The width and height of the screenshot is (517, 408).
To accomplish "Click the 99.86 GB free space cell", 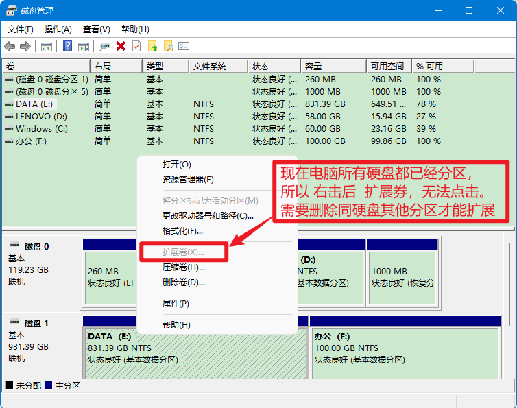I will click(388, 141).
